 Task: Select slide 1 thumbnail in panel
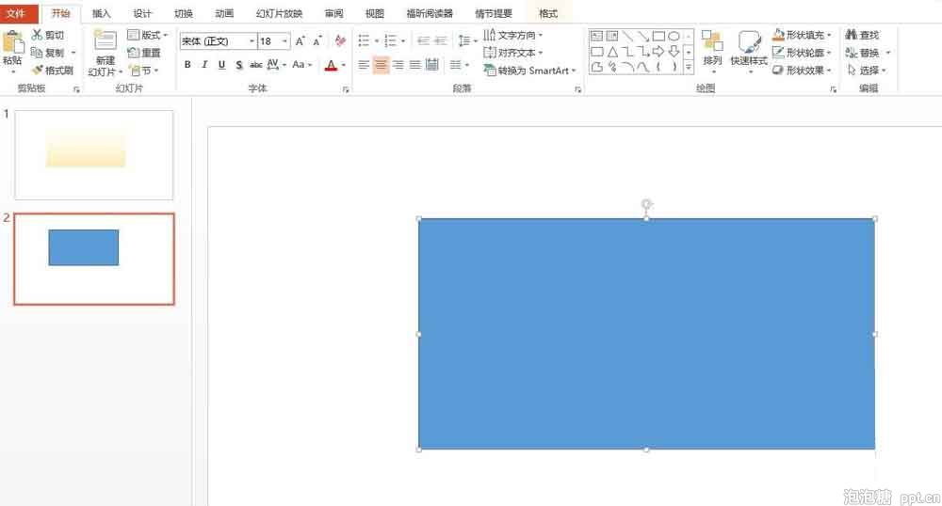click(x=94, y=154)
